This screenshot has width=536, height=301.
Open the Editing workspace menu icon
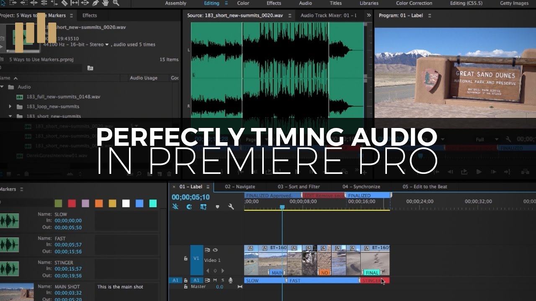click(227, 3)
